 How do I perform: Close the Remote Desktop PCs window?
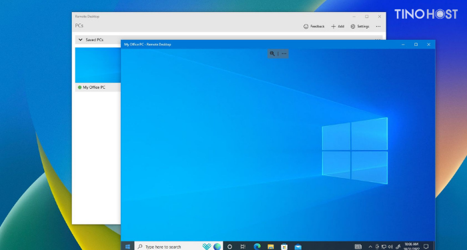point(380,17)
